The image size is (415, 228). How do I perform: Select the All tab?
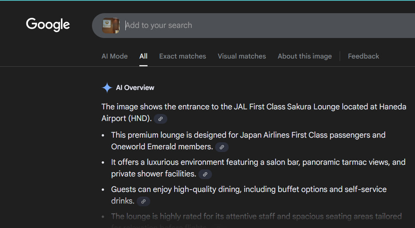[143, 56]
